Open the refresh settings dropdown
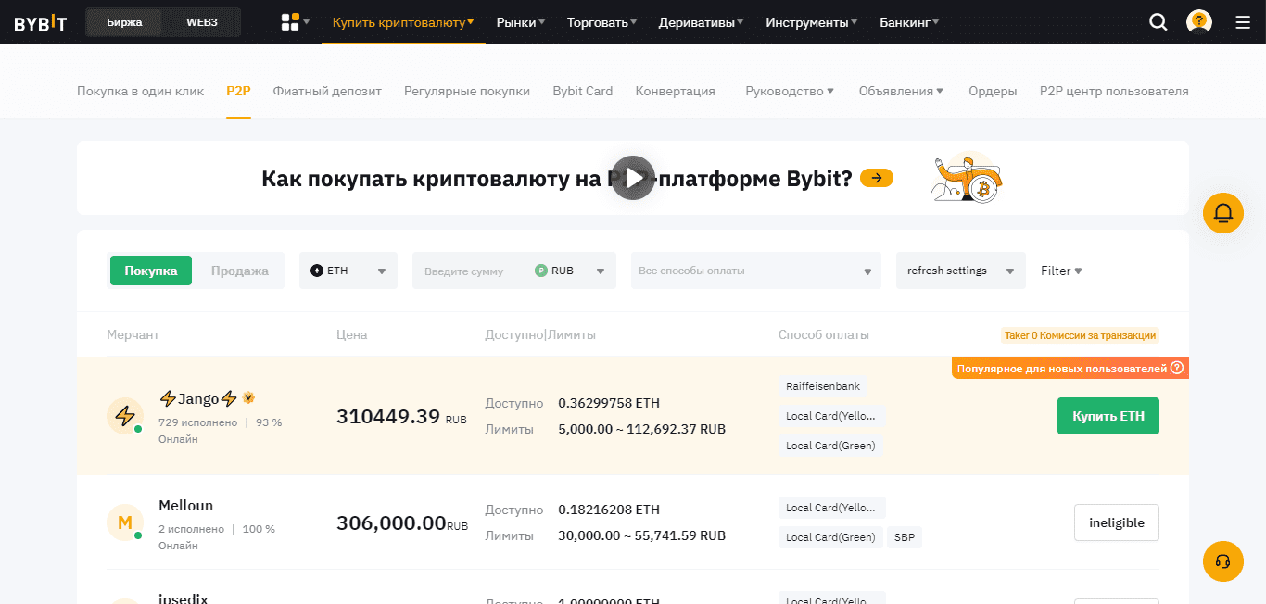Image resolution: width=1266 pixels, height=604 pixels. (960, 271)
